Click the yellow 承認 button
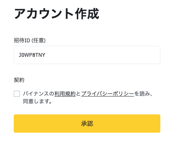This screenshot has width=176, height=143. tap(87, 124)
